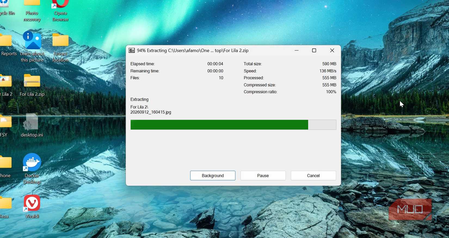Select the Recycle Bin icon

7,8
